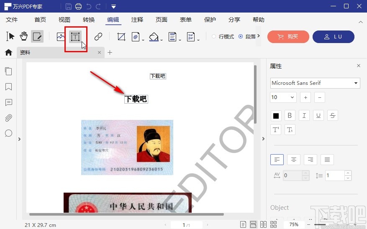Toggle bold B formatting
367x229 pixels.
click(x=290, y=115)
